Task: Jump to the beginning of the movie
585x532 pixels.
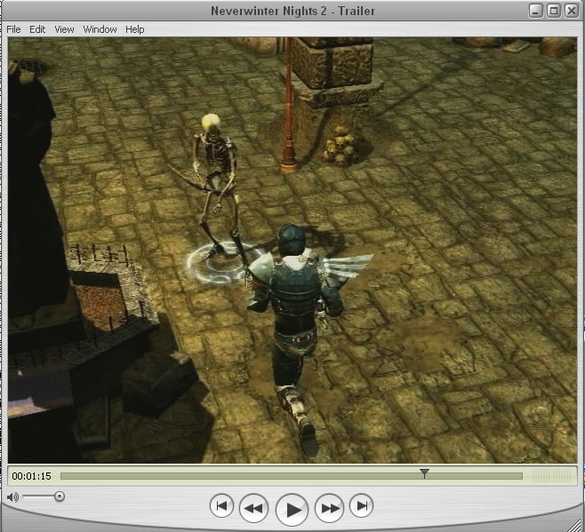Action: pyautogui.click(x=221, y=507)
